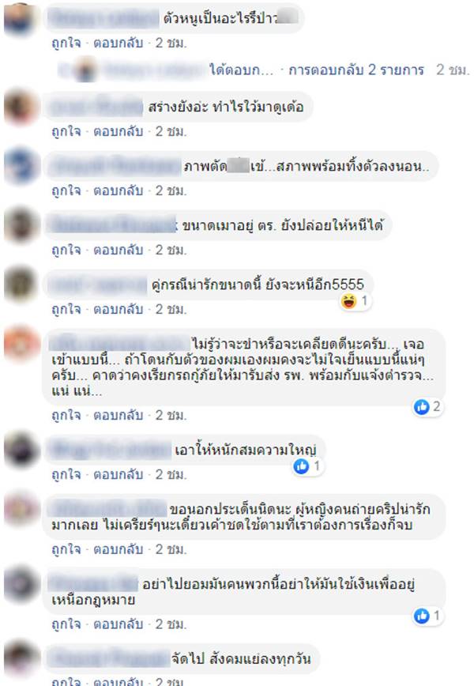
Task: Click 2 ชม. timestamp under อย่าไปยอมมัน comment
Action: coord(171,624)
